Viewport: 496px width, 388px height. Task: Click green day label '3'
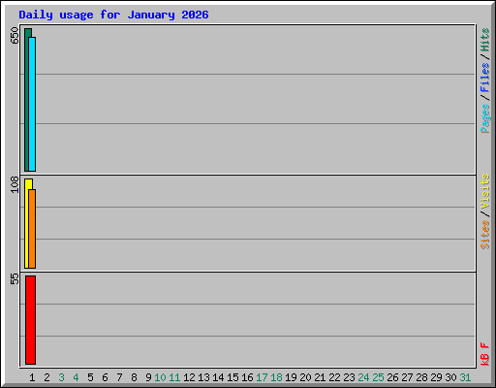61,377
